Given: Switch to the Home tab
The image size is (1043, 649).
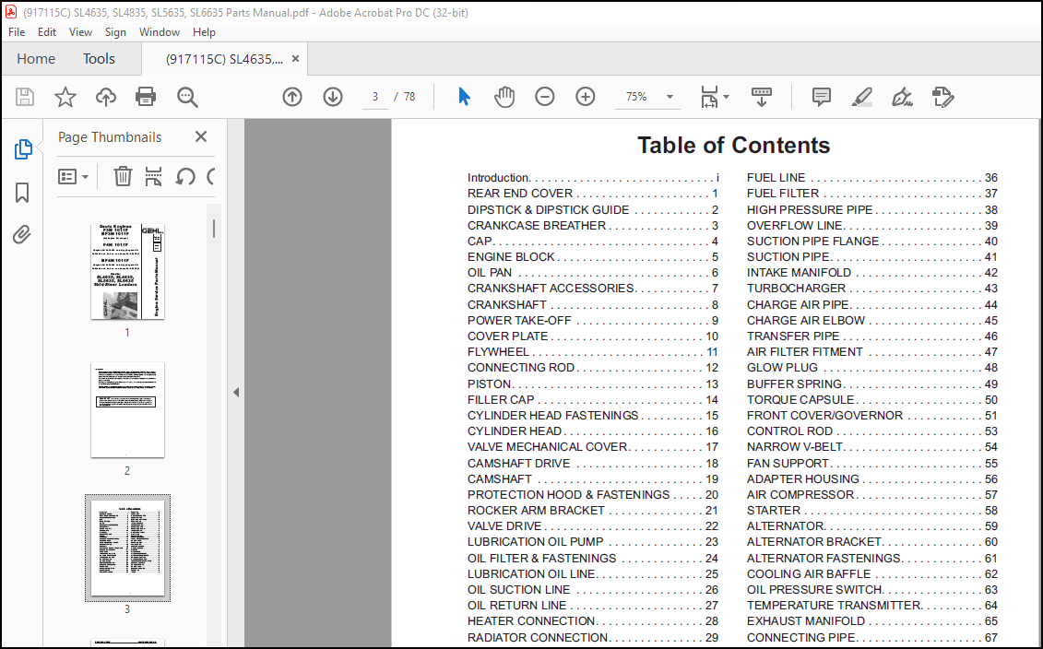Looking at the screenshot, I should (36, 58).
